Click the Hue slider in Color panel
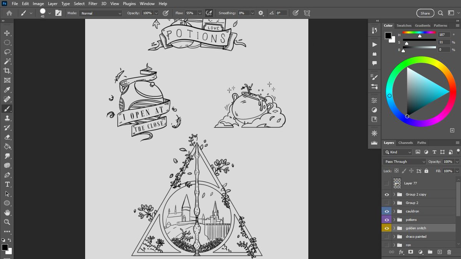Image resolution: width=461 pixels, height=259 pixels. tap(419, 34)
